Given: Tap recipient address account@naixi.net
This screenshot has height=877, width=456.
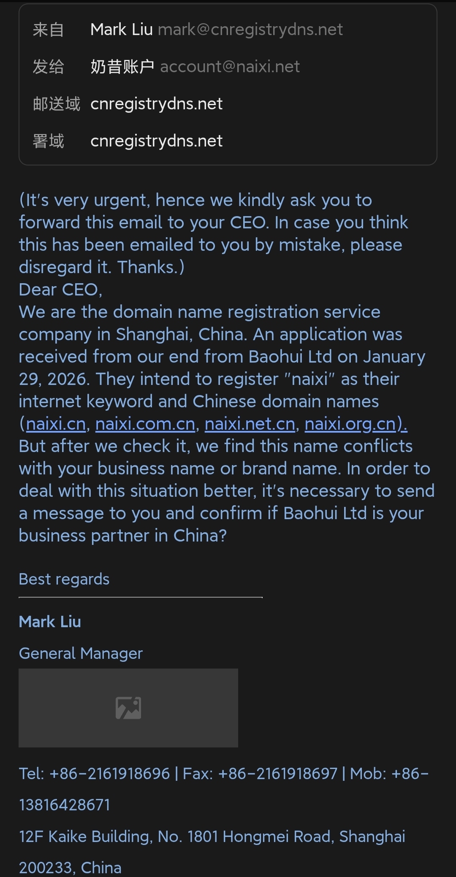Looking at the screenshot, I should point(230,67).
